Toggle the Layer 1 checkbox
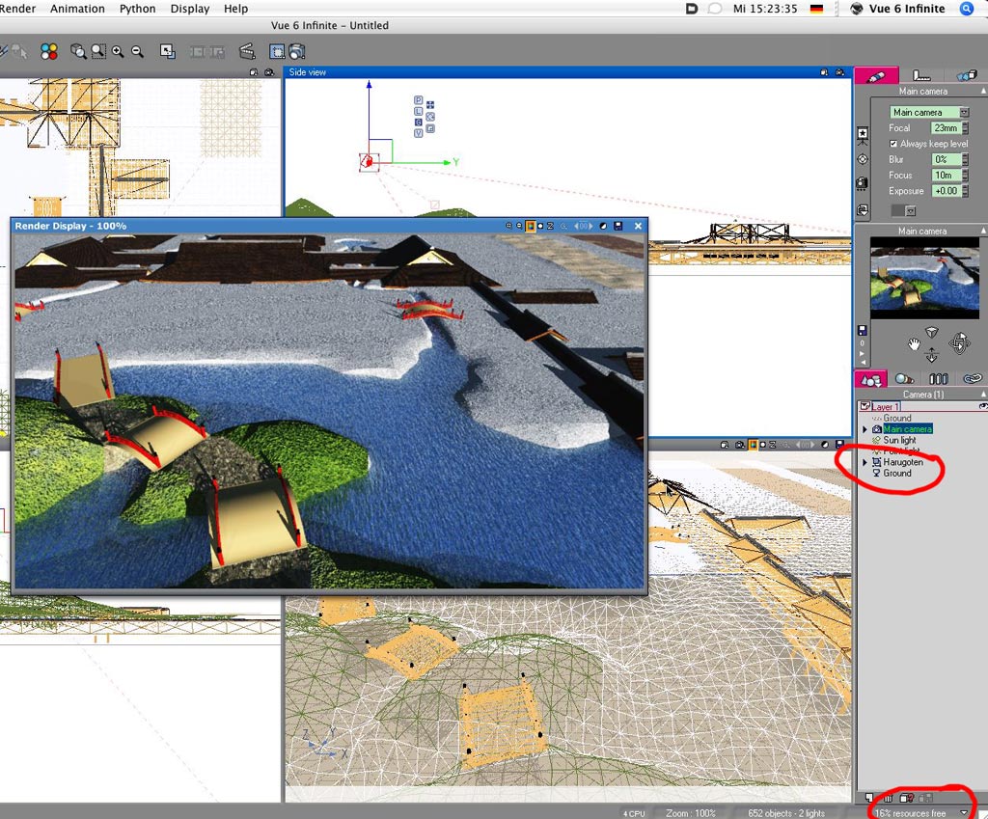This screenshot has height=819, width=988. click(864, 407)
